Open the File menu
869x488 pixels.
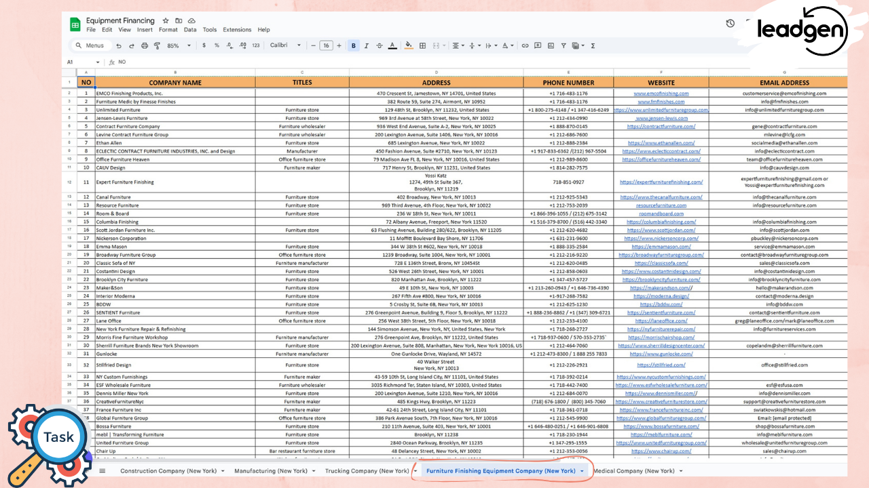point(91,30)
